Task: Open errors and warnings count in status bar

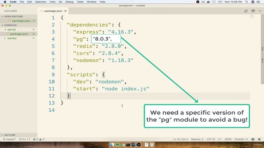Action: click(39, 139)
